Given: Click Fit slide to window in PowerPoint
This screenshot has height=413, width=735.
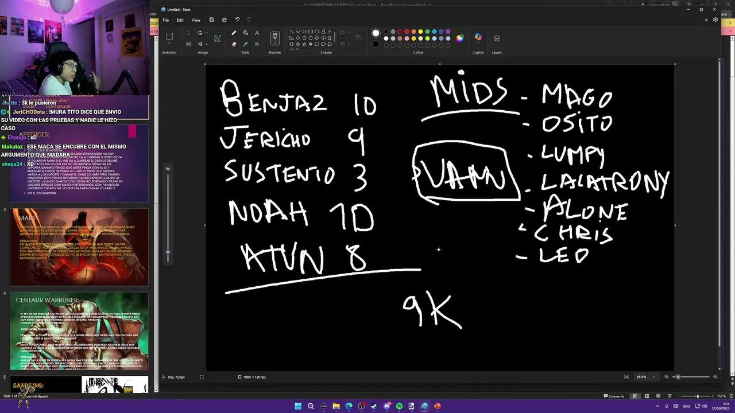Looking at the screenshot, I should pyautogui.click(x=731, y=396).
